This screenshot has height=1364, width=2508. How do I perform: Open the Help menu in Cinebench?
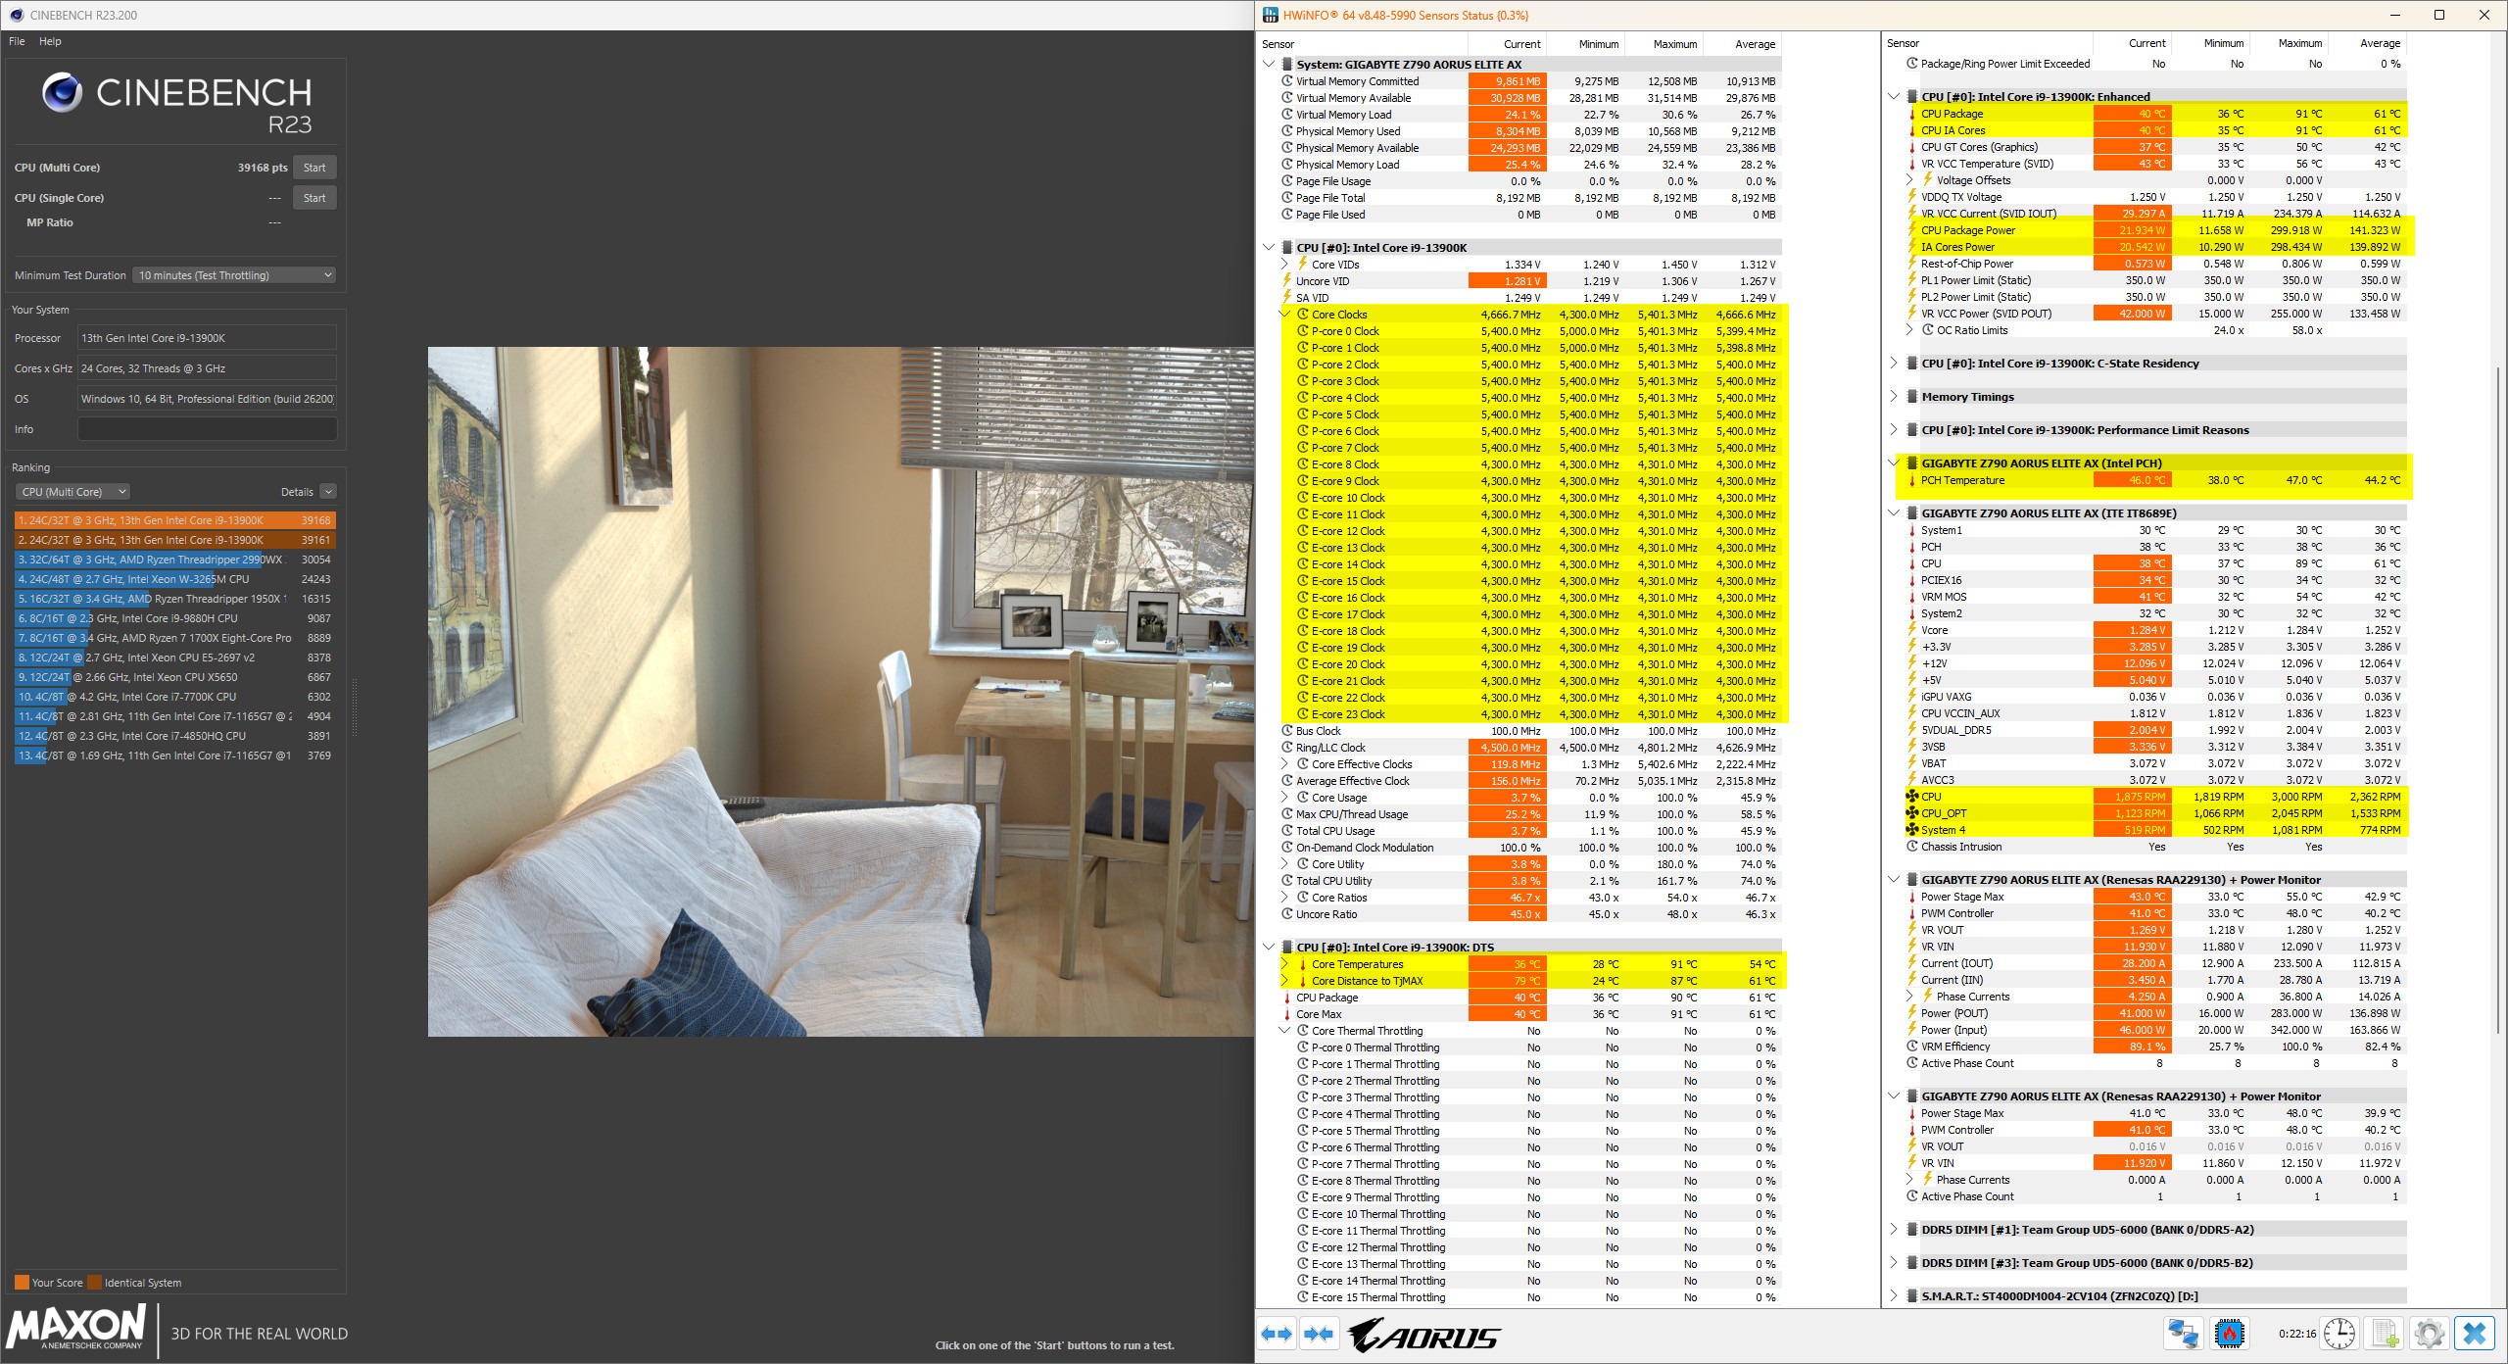[x=50, y=41]
